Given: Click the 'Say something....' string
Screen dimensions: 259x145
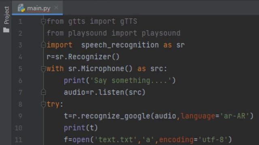Looking at the screenshot, I should tap(131, 81).
